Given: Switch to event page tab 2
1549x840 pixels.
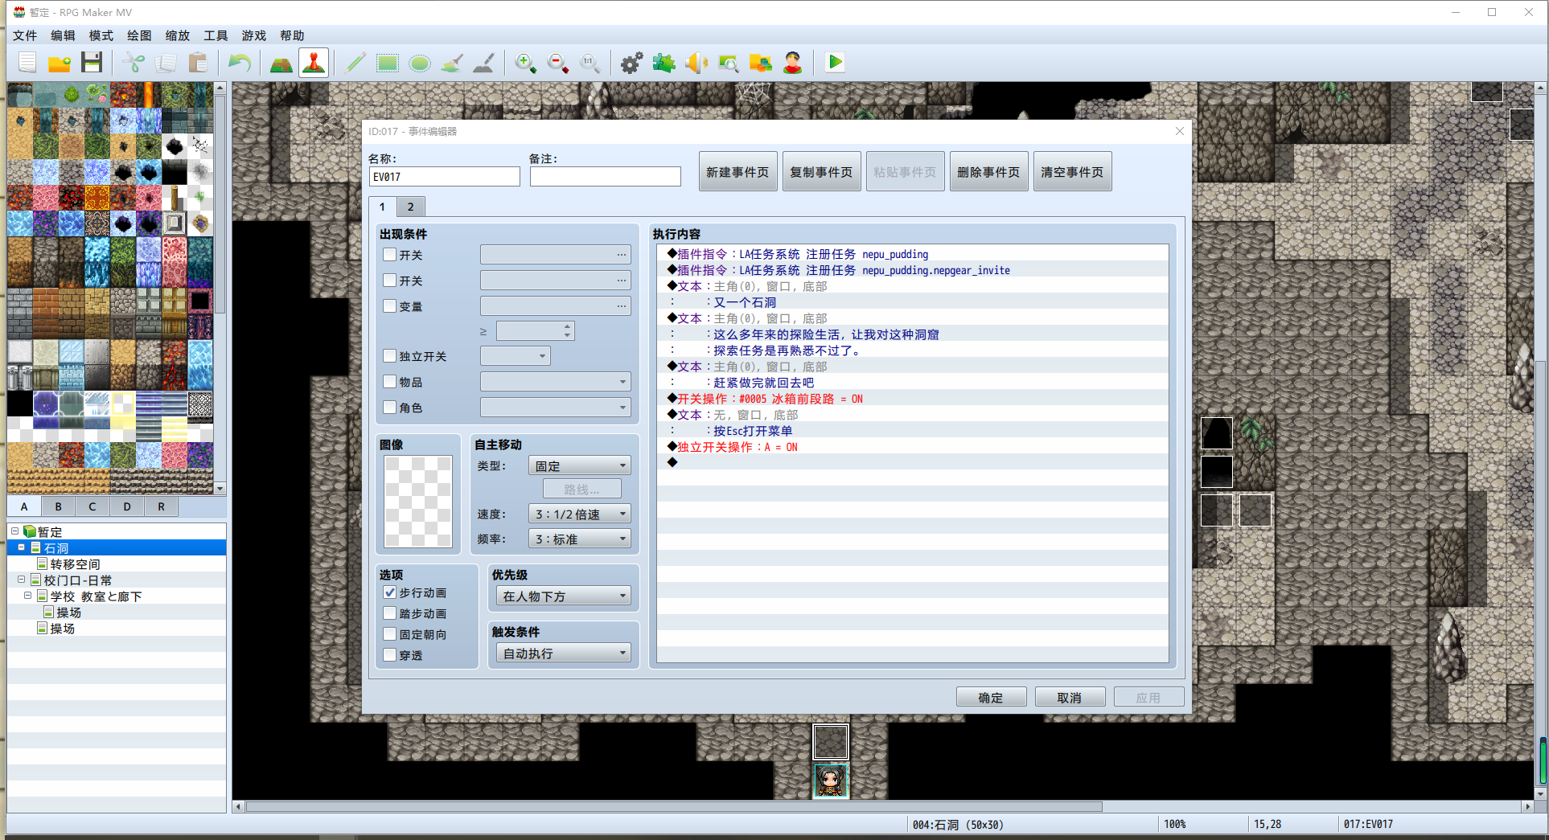Looking at the screenshot, I should [410, 207].
